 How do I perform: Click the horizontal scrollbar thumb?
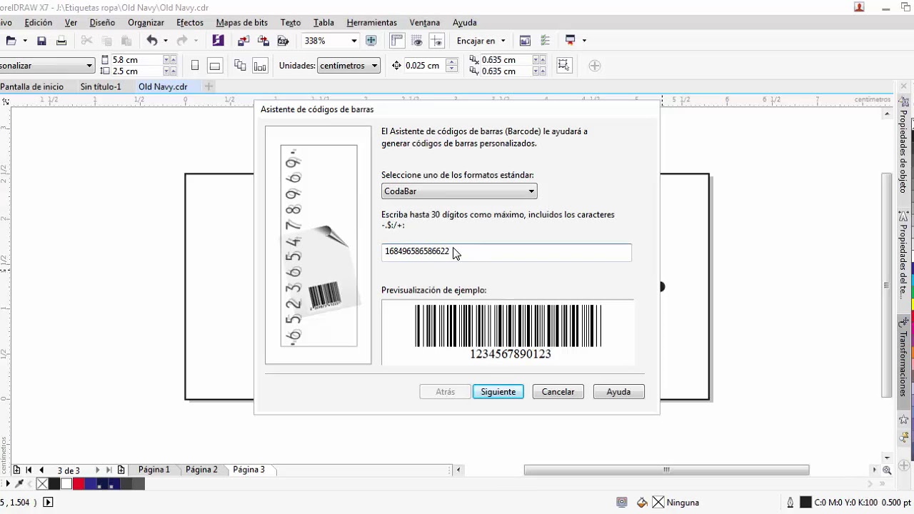(666, 470)
